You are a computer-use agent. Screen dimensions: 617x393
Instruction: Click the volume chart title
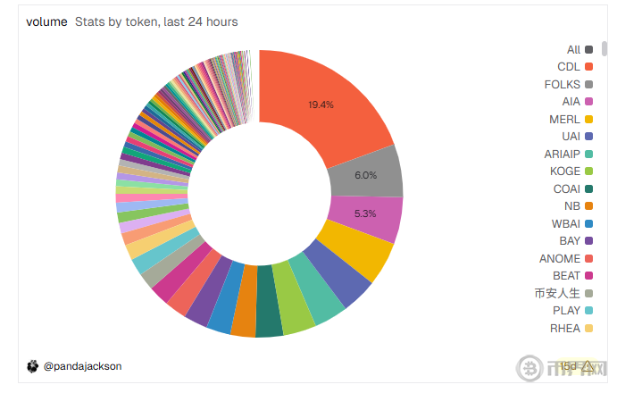[x=46, y=21]
